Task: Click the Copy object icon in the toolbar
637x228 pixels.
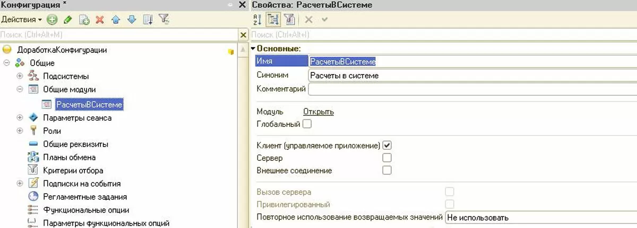Action: (x=83, y=20)
